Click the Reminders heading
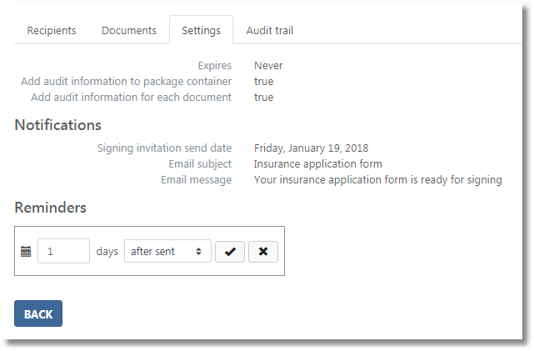 point(50,208)
